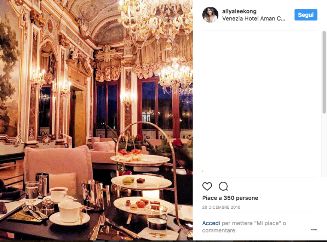Click the scrollbar track below the thumb

pos(324,145)
